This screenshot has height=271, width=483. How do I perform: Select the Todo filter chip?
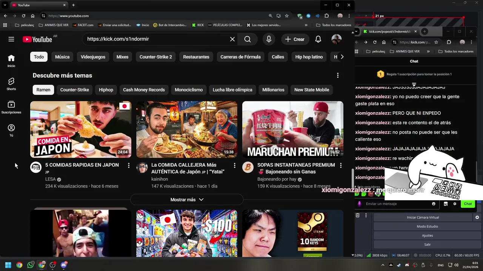click(x=39, y=57)
